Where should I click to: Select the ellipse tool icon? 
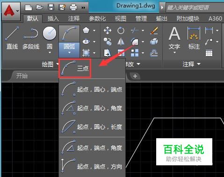click(86, 42)
